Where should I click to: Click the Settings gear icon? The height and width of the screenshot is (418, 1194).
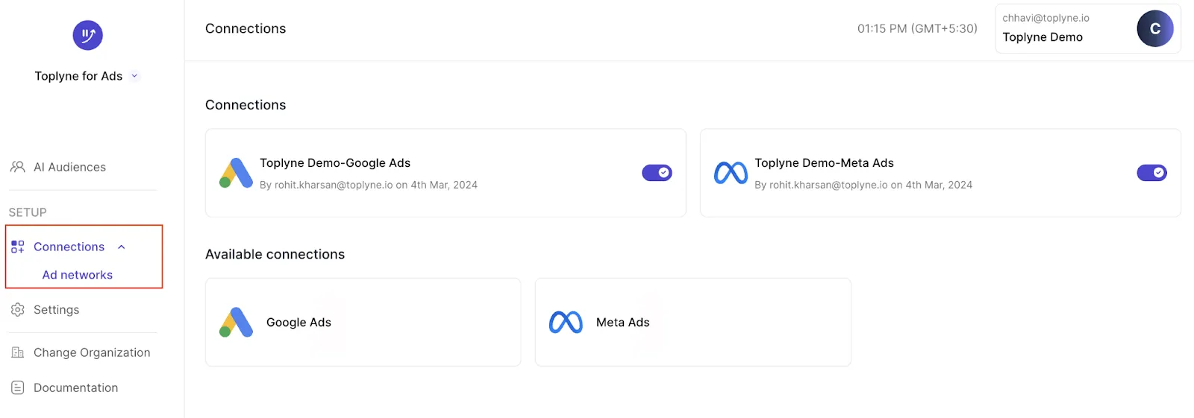click(x=18, y=309)
